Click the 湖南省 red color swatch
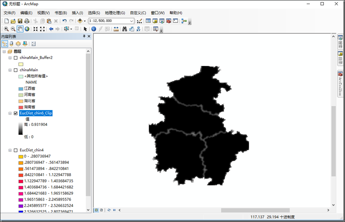The width and height of the screenshot is (345, 222). [21, 107]
